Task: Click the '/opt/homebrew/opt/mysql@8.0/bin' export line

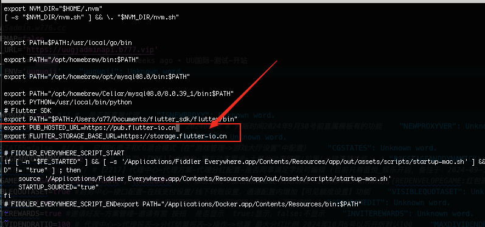Action: pos(97,77)
